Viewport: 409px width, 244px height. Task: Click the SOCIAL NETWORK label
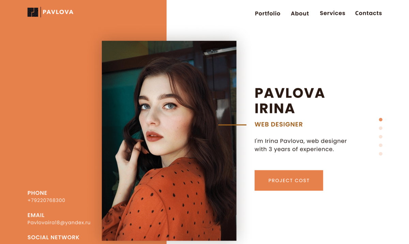pyautogui.click(x=53, y=237)
